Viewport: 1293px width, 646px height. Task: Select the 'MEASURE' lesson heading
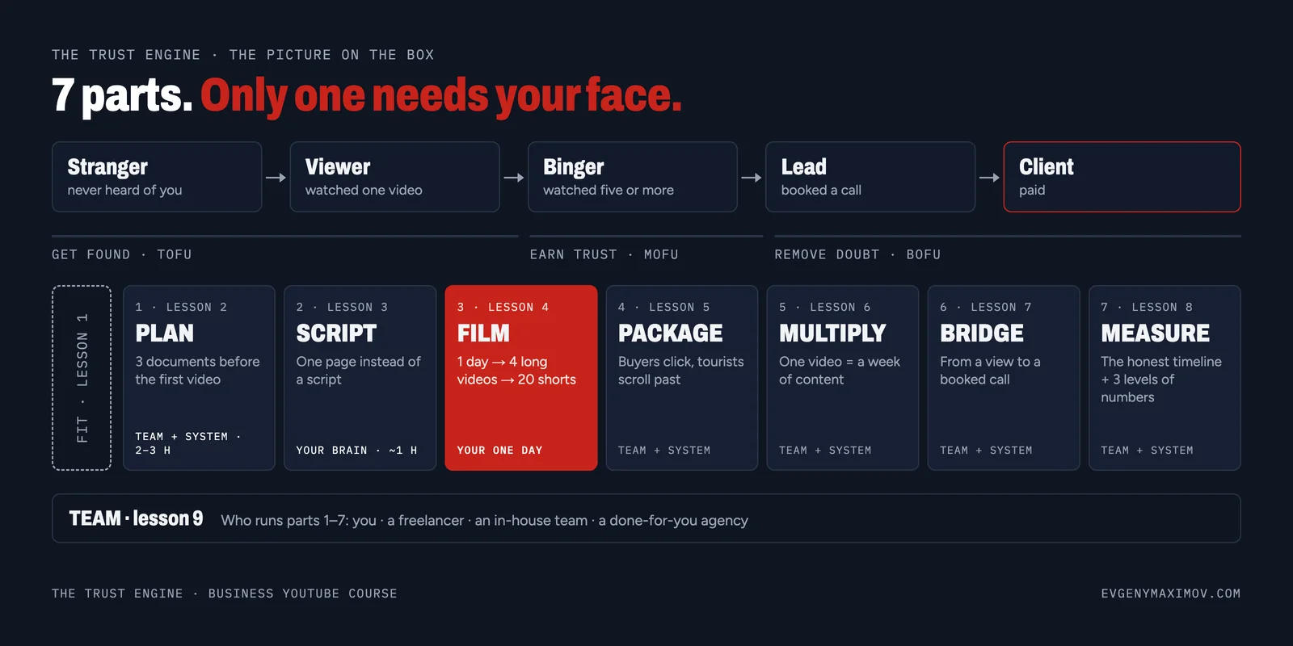(1156, 333)
